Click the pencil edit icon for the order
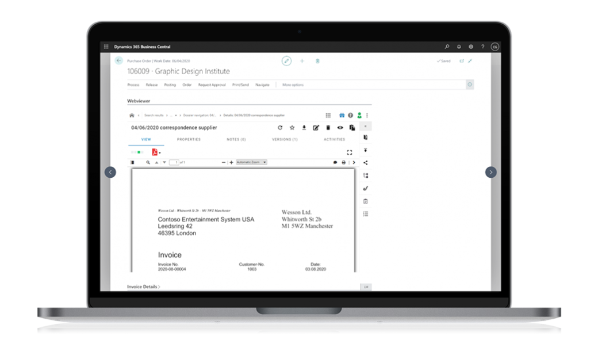The width and height of the screenshot is (598, 344). click(286, 60)
